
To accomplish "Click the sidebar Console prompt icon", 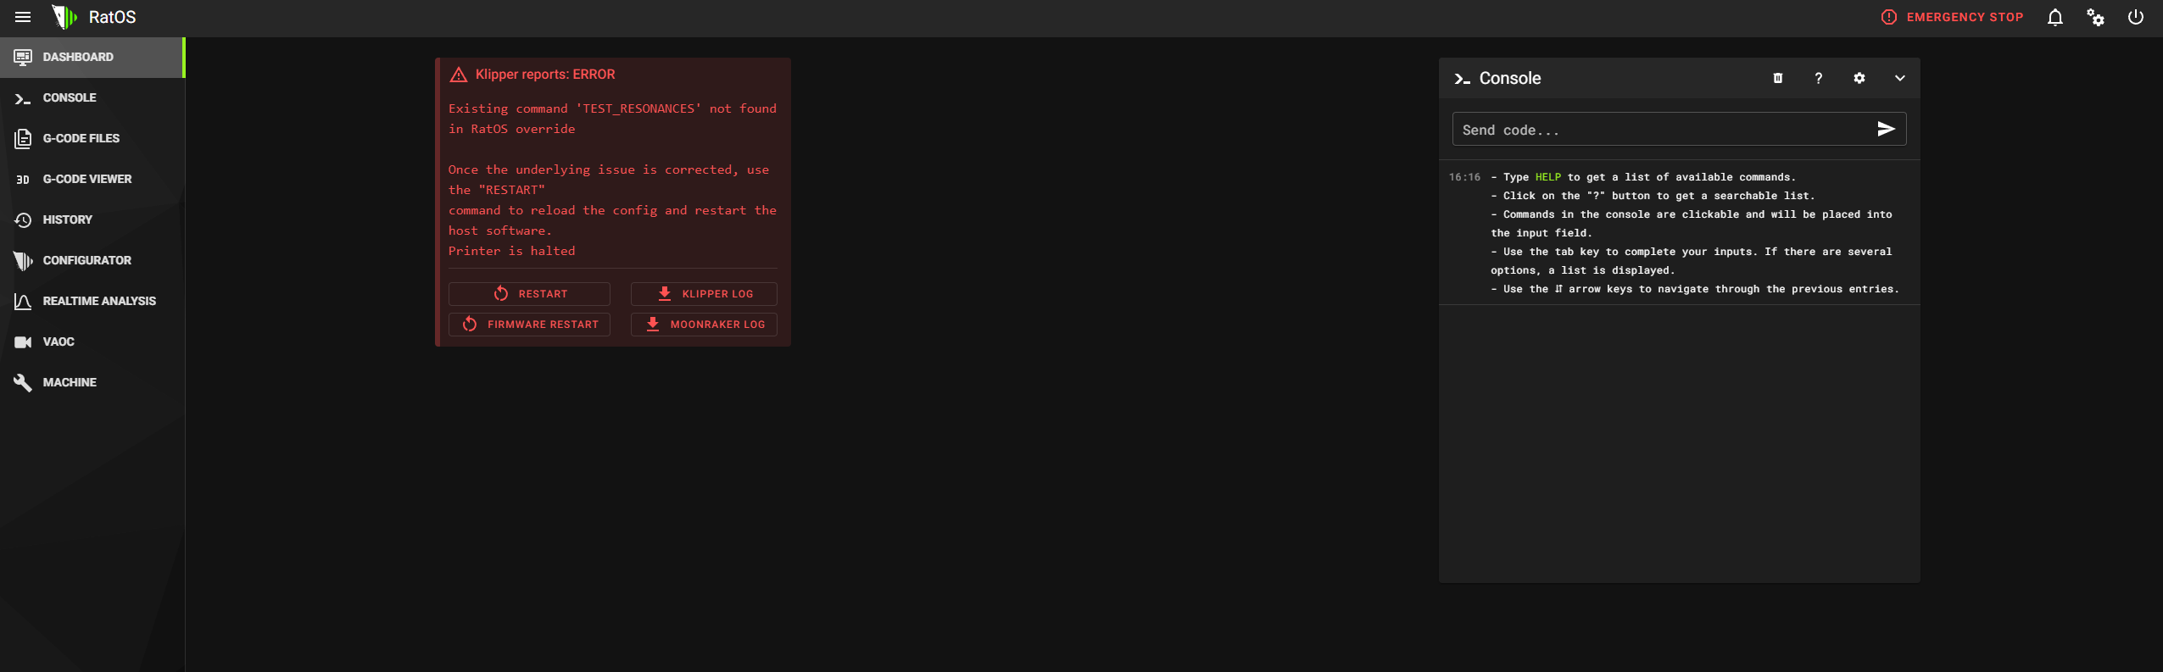I will coord(23,99).
